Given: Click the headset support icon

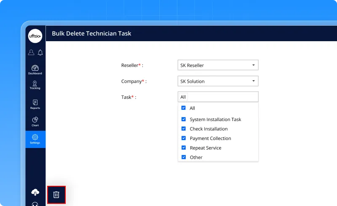Looking at the screenshot, I should 35,204.
